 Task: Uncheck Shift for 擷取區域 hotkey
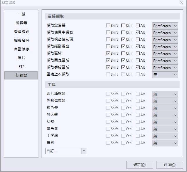(x=108, y=54)
